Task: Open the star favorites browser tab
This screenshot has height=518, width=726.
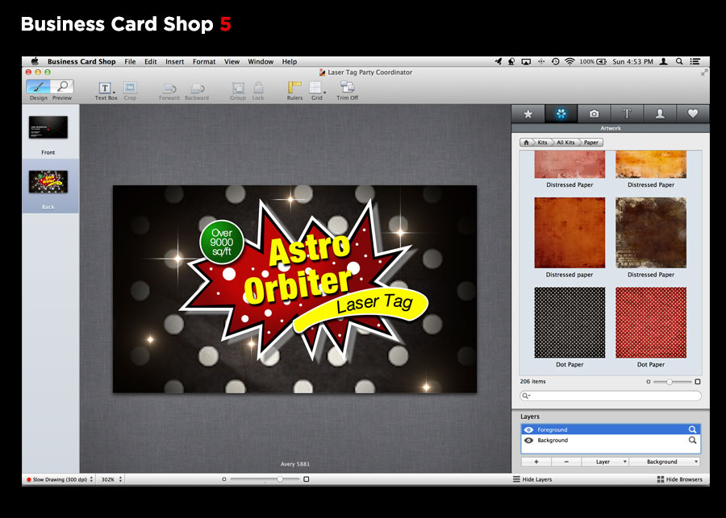Action: coord(528,114)
